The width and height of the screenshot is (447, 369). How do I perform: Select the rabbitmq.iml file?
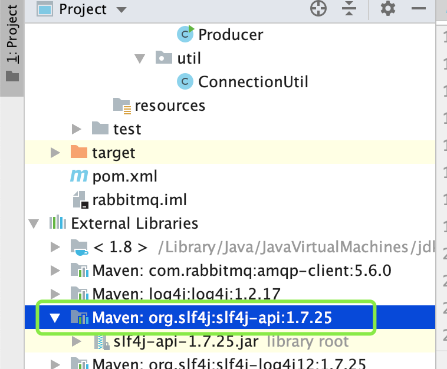(x=139, y=200)
